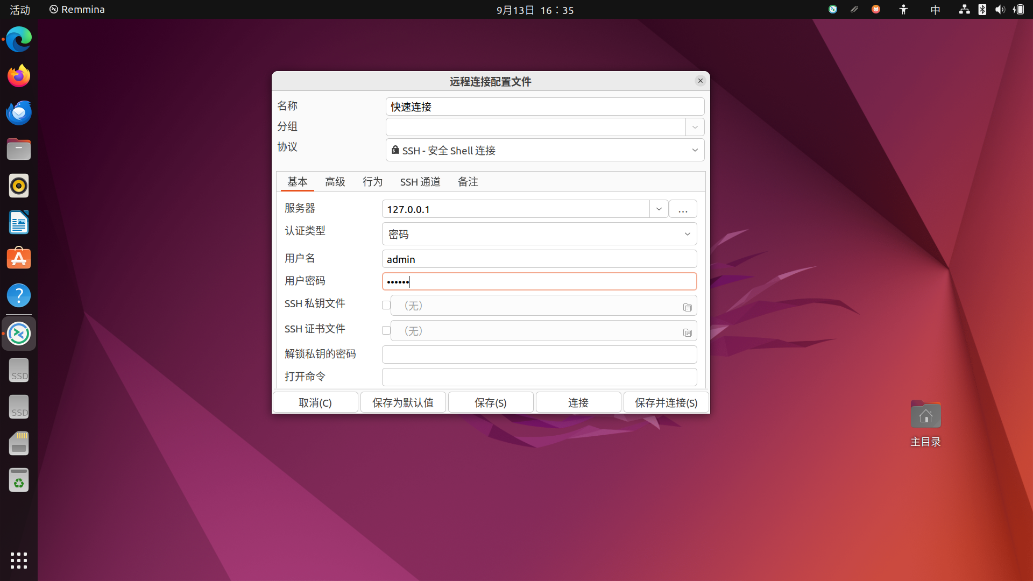The height and width of the screenshot is (581, 1033).
Task: Expand the 服务器 history dropdown arrow
Action: click(659, 209)
